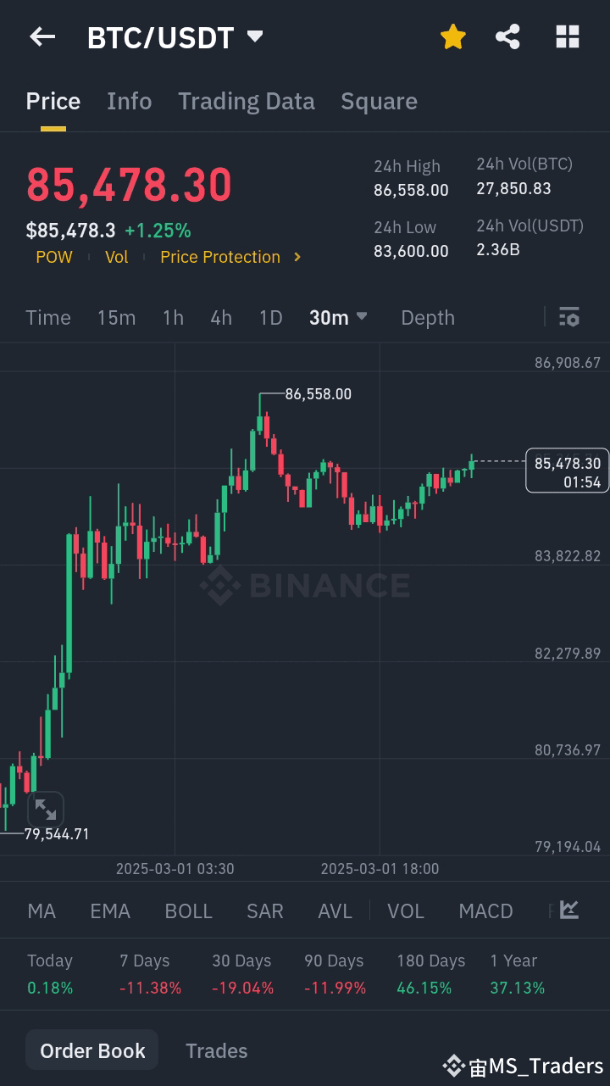This screenshot has width=610, height=1086.
Task: Tap the back arrow to exit the chart
Action: coord(42,36)
